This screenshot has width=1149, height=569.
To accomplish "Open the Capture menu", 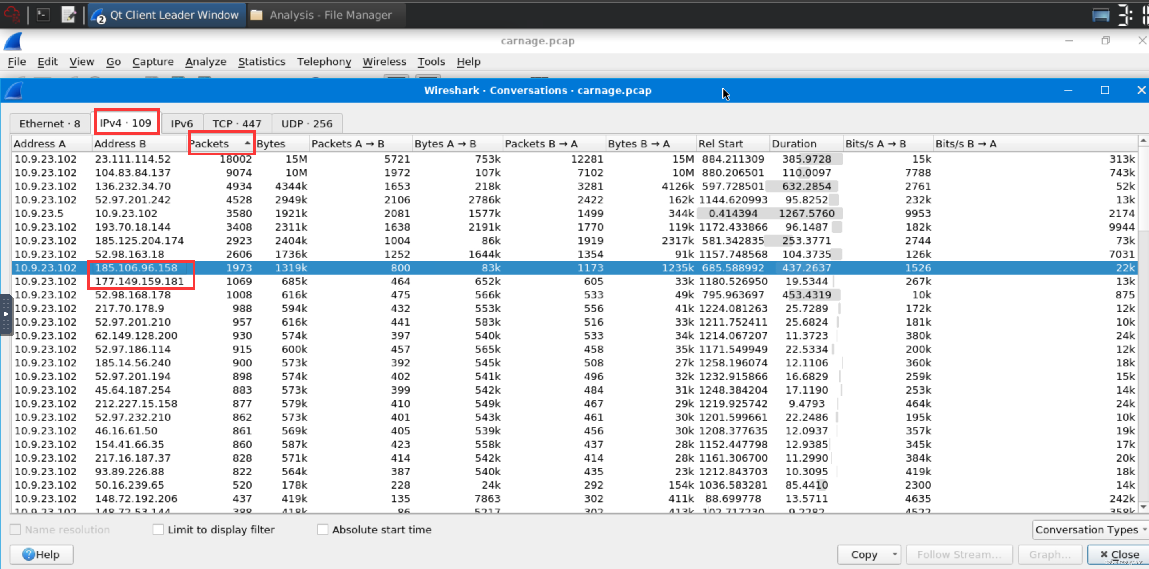I will point(153,62).
